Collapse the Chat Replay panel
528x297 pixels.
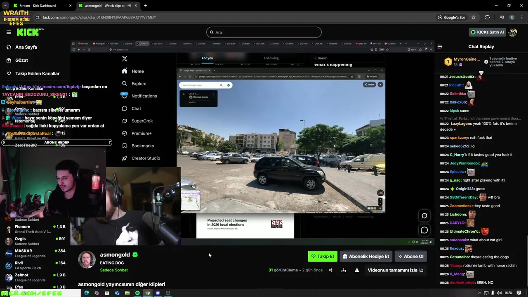(x=440, y=47)
